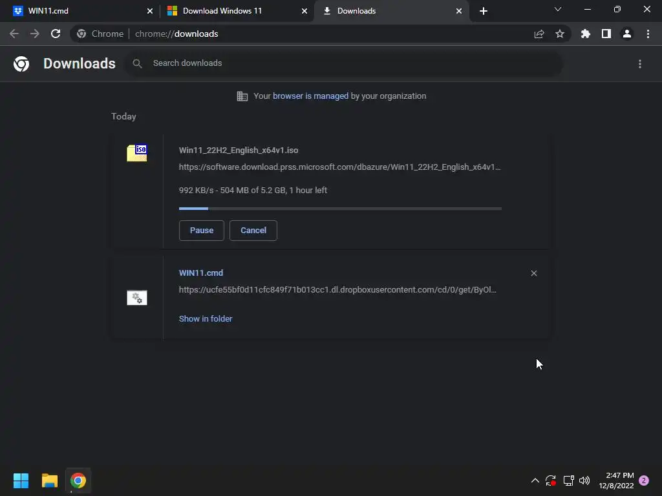
Task: Click the search magnifier icon
Action: click(137, 64)
